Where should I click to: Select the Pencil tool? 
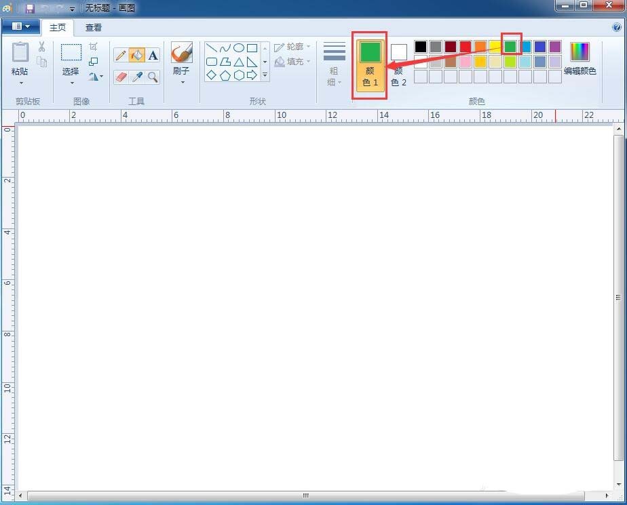click(x=121, y=56)
